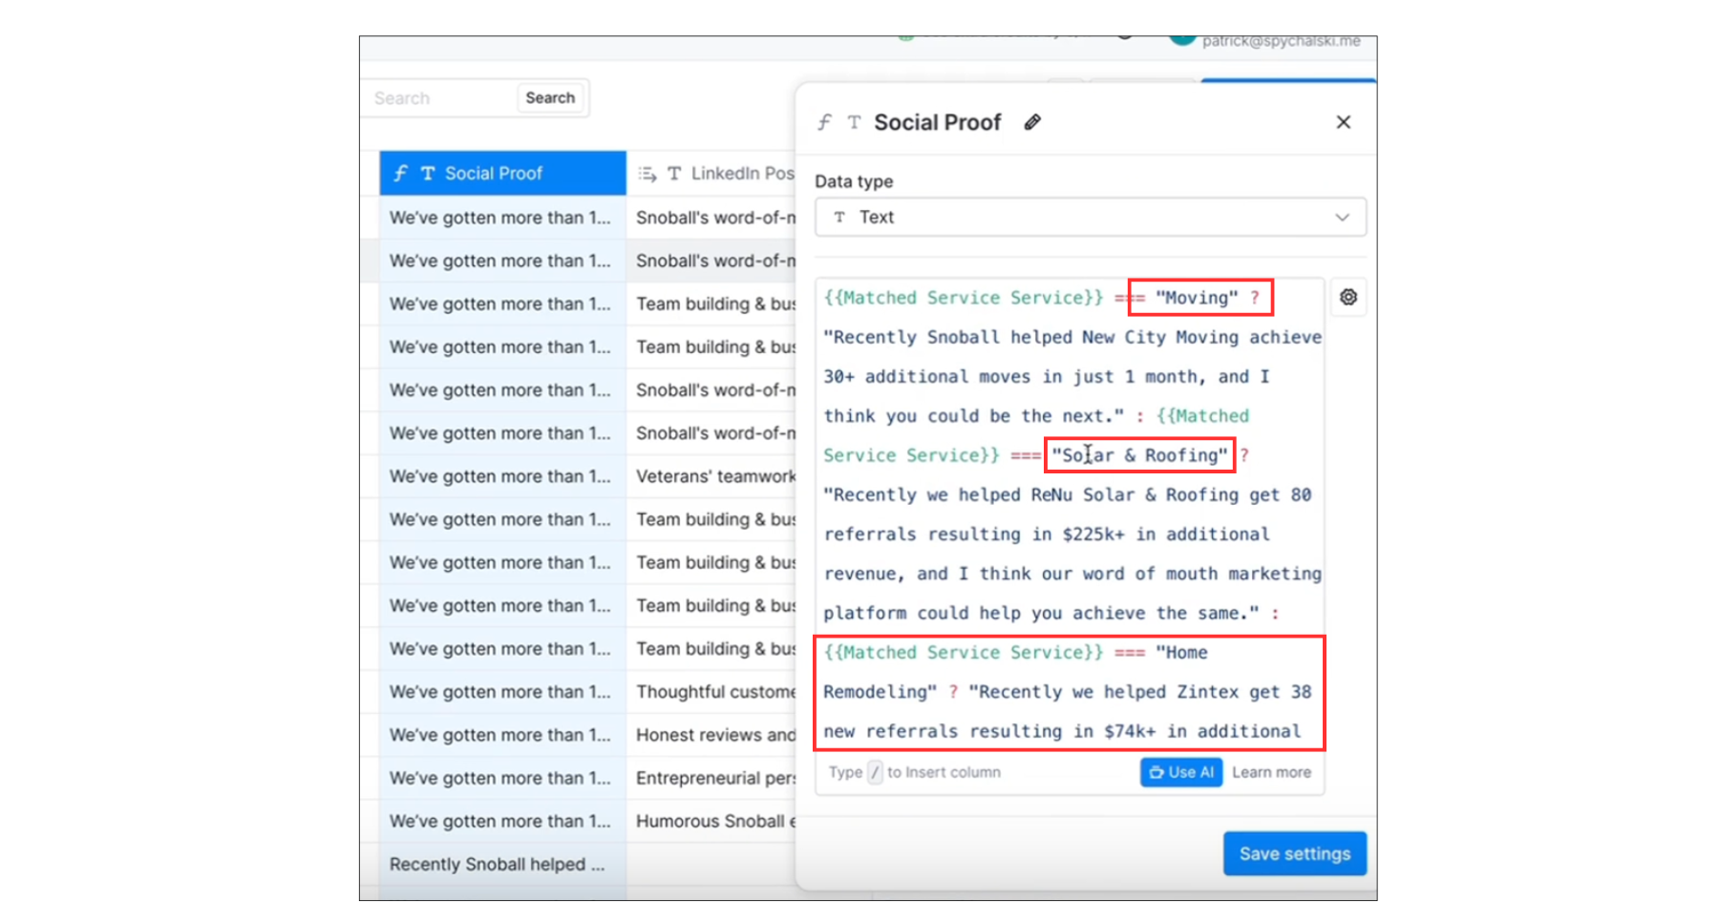Open the formula settings gear icon
Screen dimensions: 1719x922
pos(1348,297)
